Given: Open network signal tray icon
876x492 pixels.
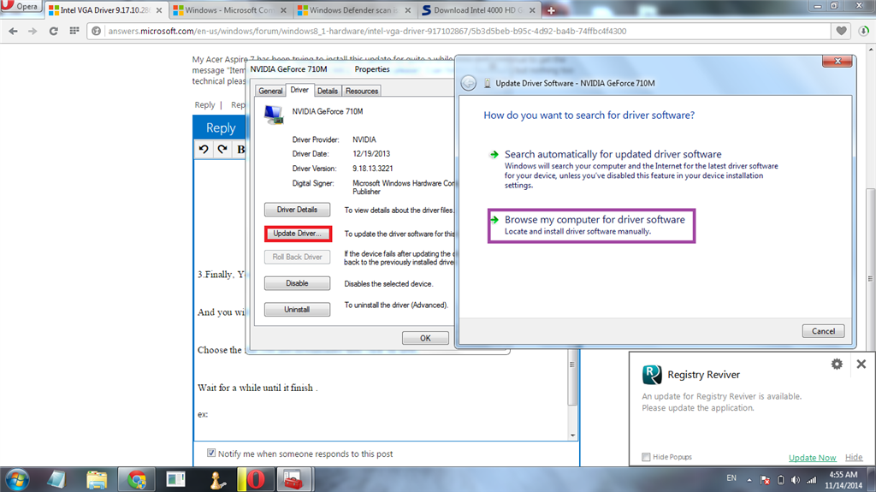Looking at the screenshot, I should (x=811, y=480).
